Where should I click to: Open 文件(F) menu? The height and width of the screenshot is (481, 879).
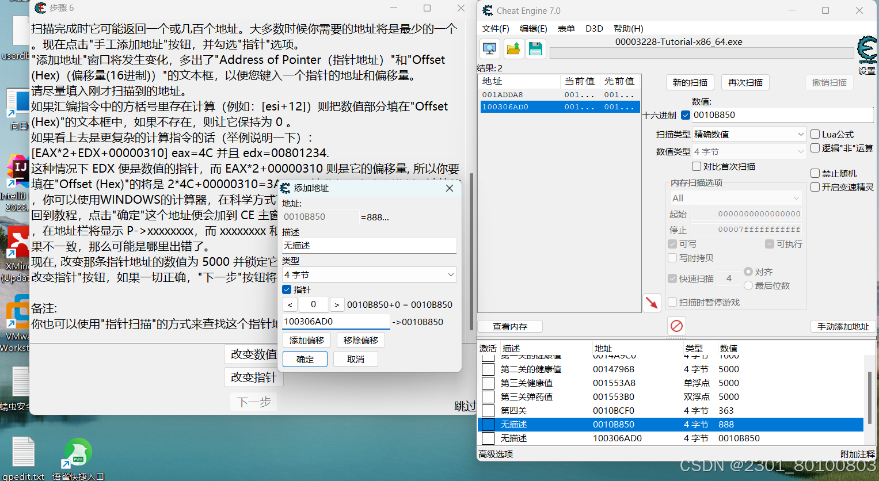496,28
